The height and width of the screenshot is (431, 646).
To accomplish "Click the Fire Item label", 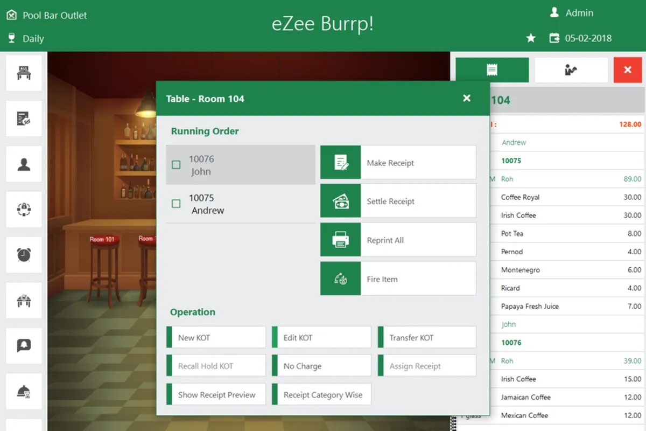I will [382, 279].
